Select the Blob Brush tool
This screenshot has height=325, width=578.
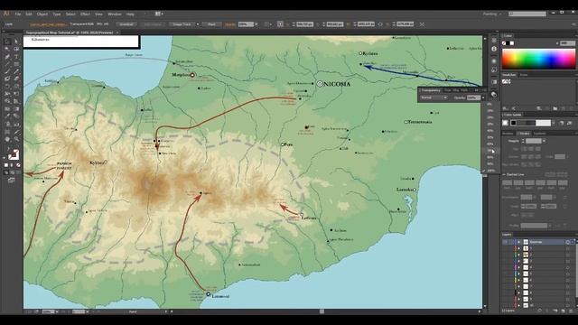tap(7, 79)
